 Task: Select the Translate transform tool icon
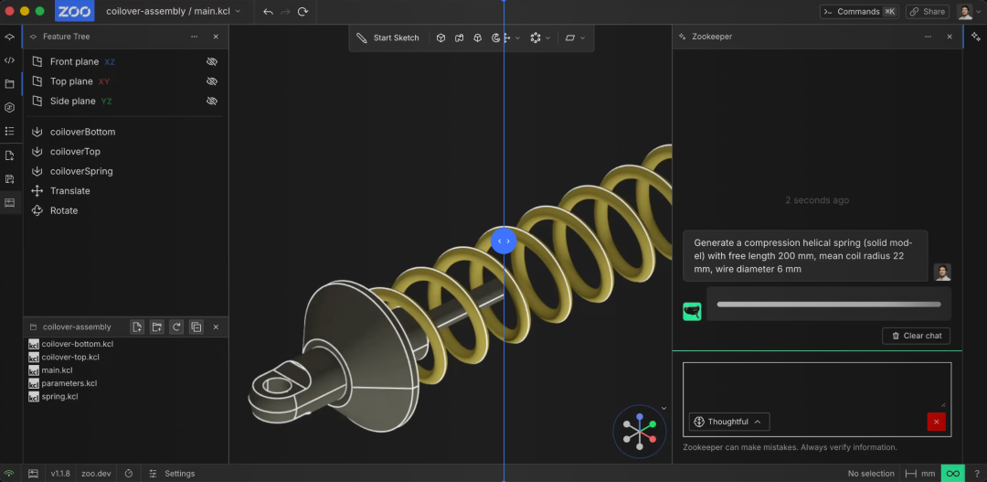506,37
